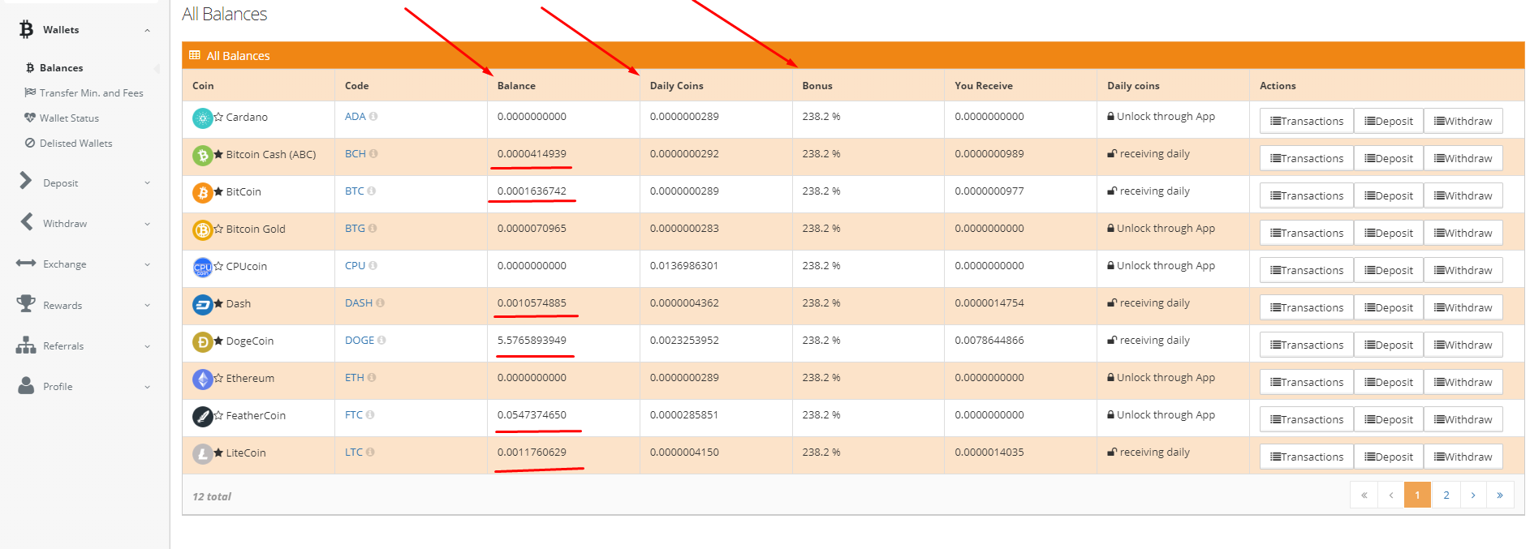
Task: Click the LiteCoin logo icon
Action: (202, 454)
